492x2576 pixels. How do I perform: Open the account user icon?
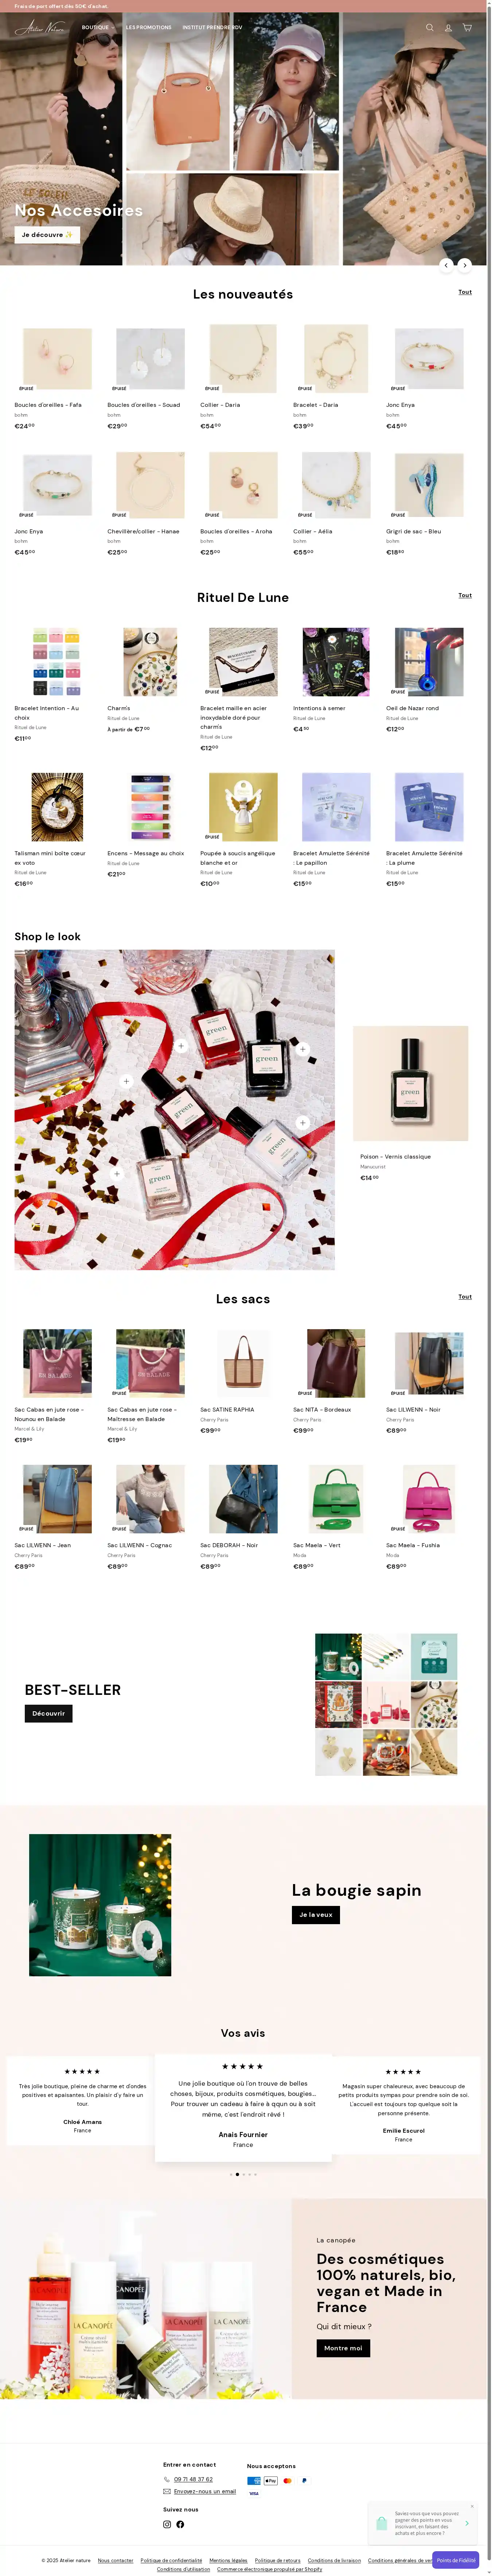448,28
